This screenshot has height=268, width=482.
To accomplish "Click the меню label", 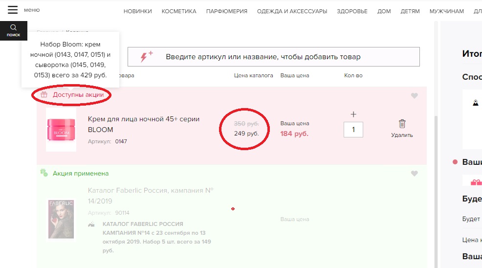I will 32,10.
